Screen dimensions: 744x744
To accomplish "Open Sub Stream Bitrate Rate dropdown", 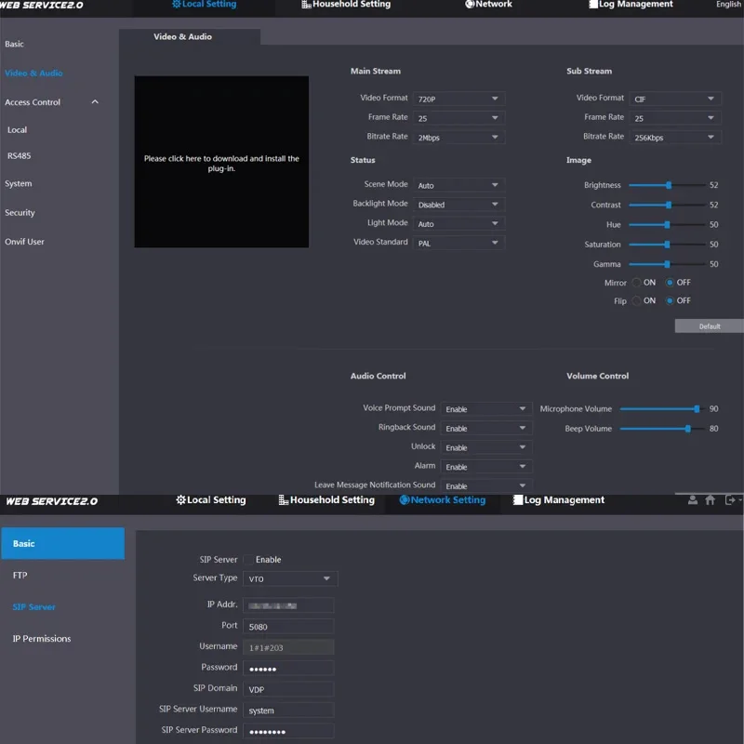I will (x=675, y=138).
